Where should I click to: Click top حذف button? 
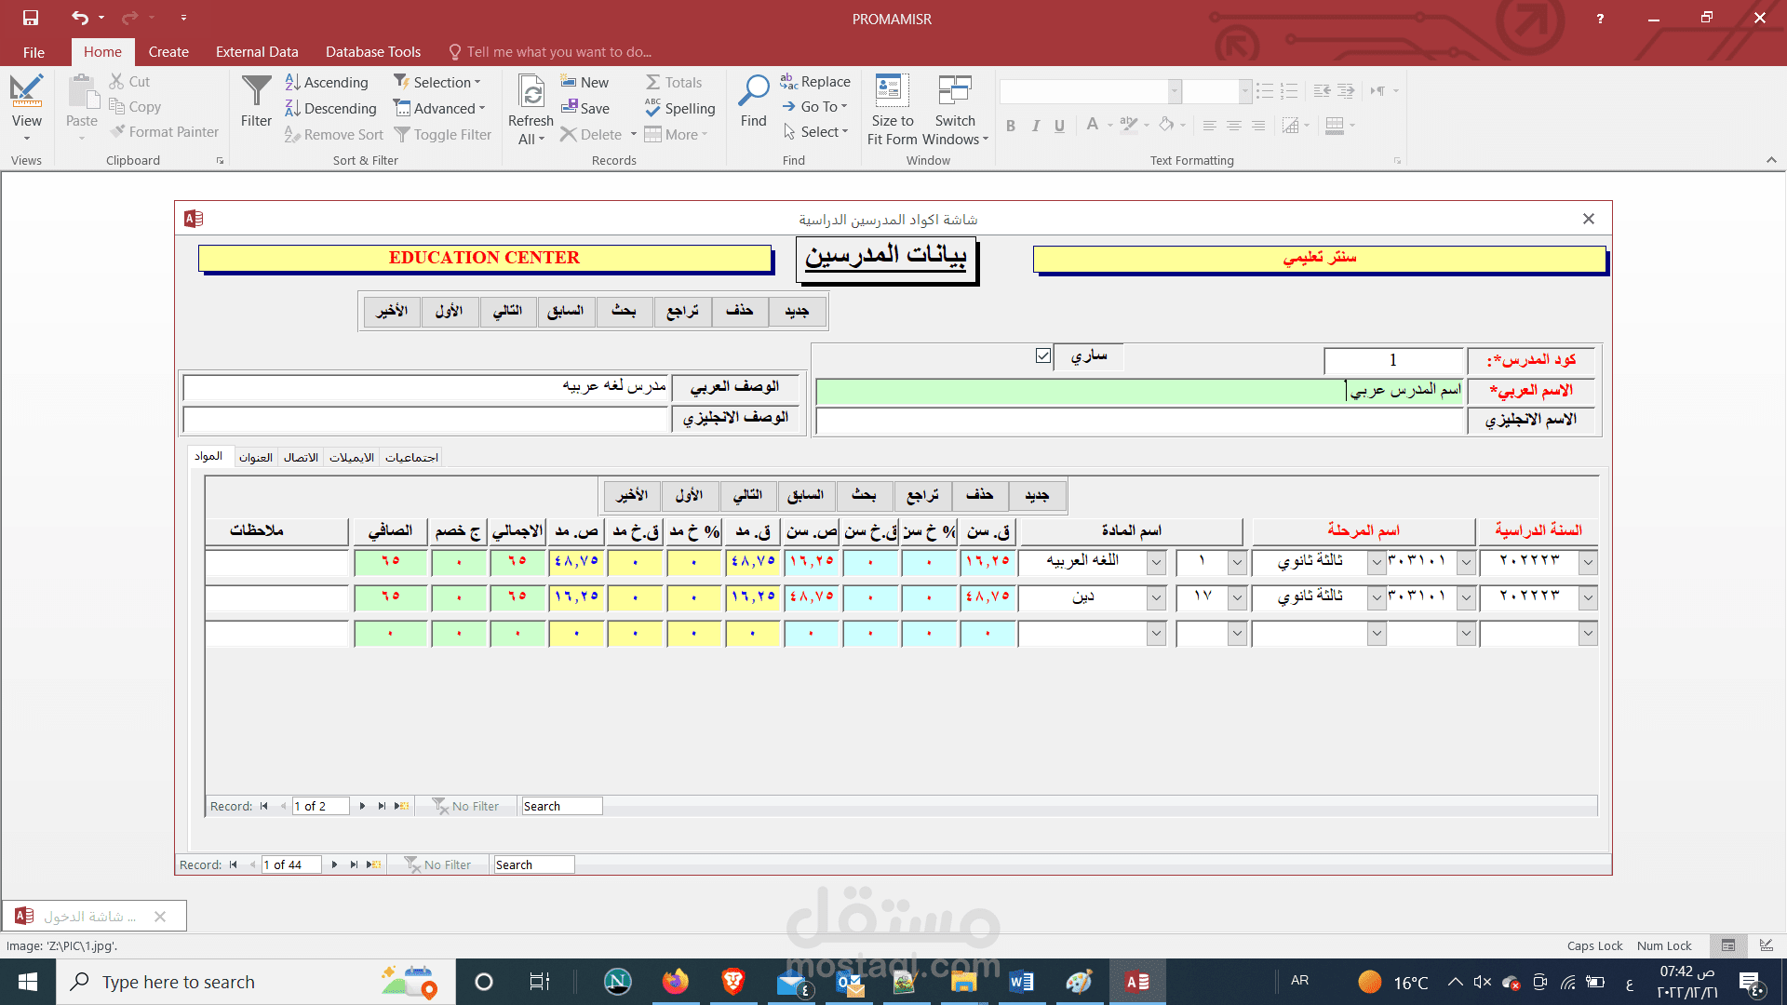coord(740,311)
